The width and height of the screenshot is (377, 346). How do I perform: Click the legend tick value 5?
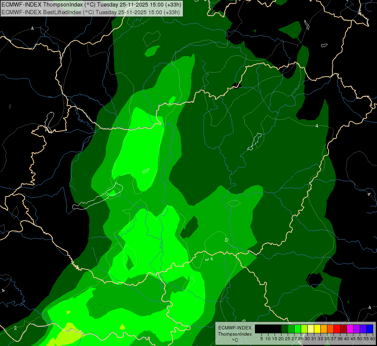click(x=261, y=339)
